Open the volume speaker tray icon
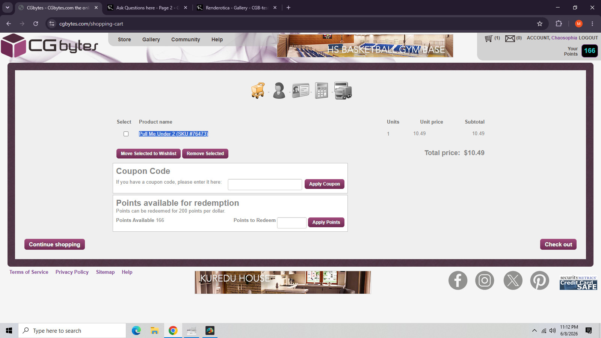Viewport: 601px width, 338px height. click(x=553, y=330)
